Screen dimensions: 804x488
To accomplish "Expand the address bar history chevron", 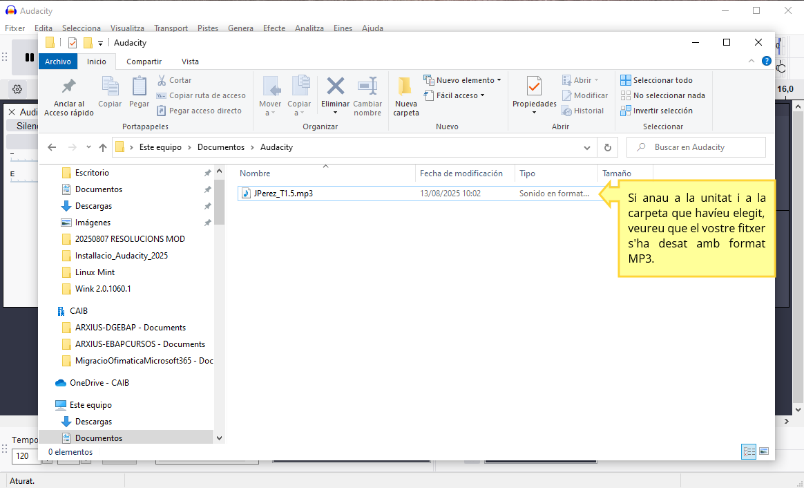I will pos(587,148).
